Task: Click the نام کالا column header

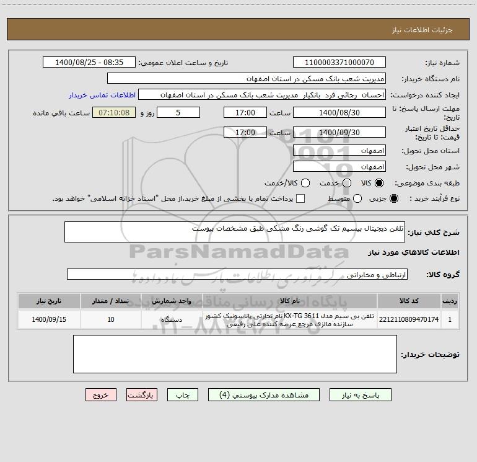Action: (x=290, y=301)
